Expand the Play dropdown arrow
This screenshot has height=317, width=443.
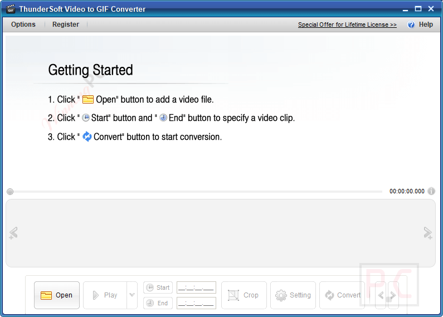click(132, 295)
